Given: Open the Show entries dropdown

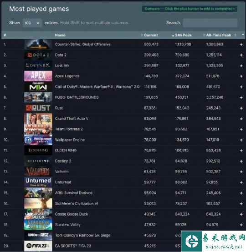Looking at the screenshot, I should pos(32,23).
